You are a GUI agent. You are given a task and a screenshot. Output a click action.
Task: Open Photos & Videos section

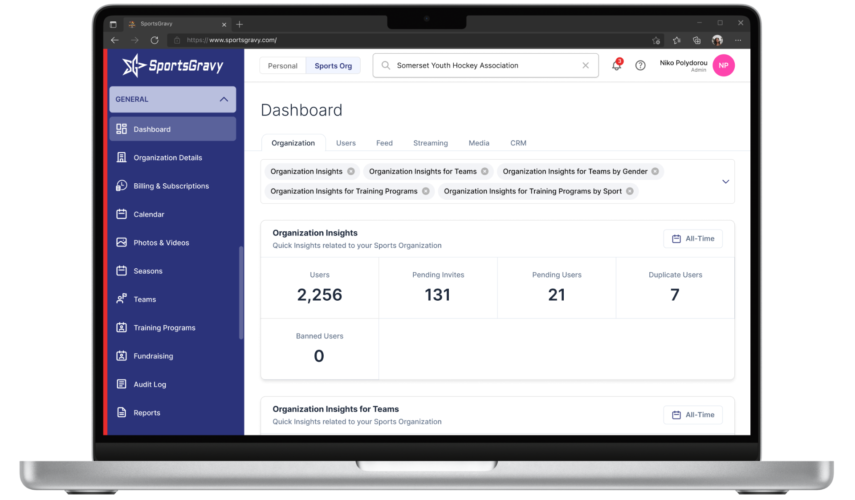point(172,242)
